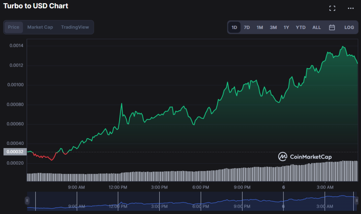The height and width of the screenshot is (214, 361).
Task: Click the 12:00 PM main axis label
Action: 118,187
